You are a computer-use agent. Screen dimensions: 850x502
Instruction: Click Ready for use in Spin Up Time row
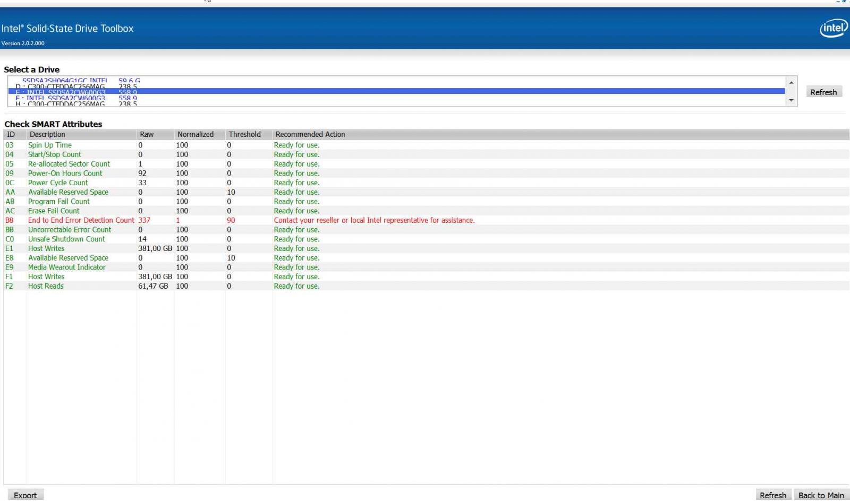(296, 145)
